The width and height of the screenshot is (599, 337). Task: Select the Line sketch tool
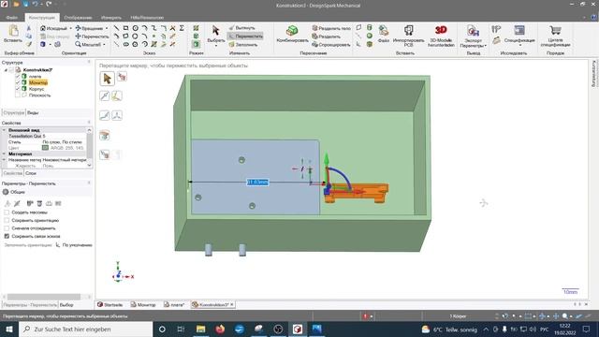(116, 28)
